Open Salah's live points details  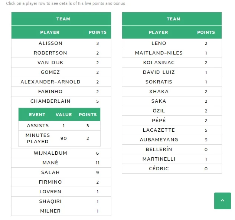coord(61,172)
